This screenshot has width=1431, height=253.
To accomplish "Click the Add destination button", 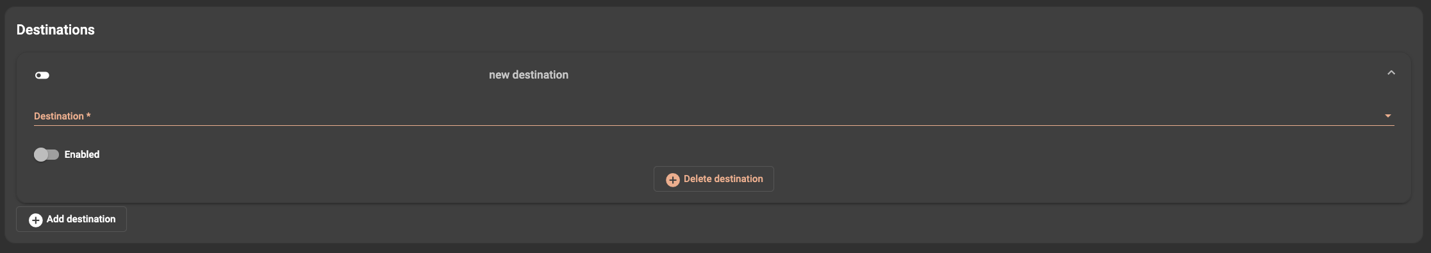I will tap(71, 219).
